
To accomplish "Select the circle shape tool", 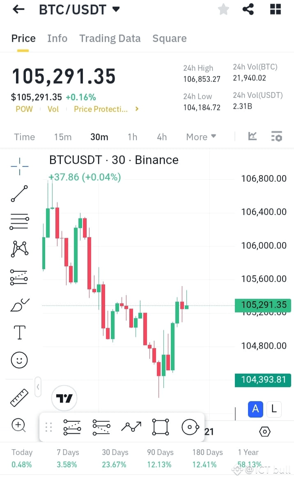I will point(190,427).
